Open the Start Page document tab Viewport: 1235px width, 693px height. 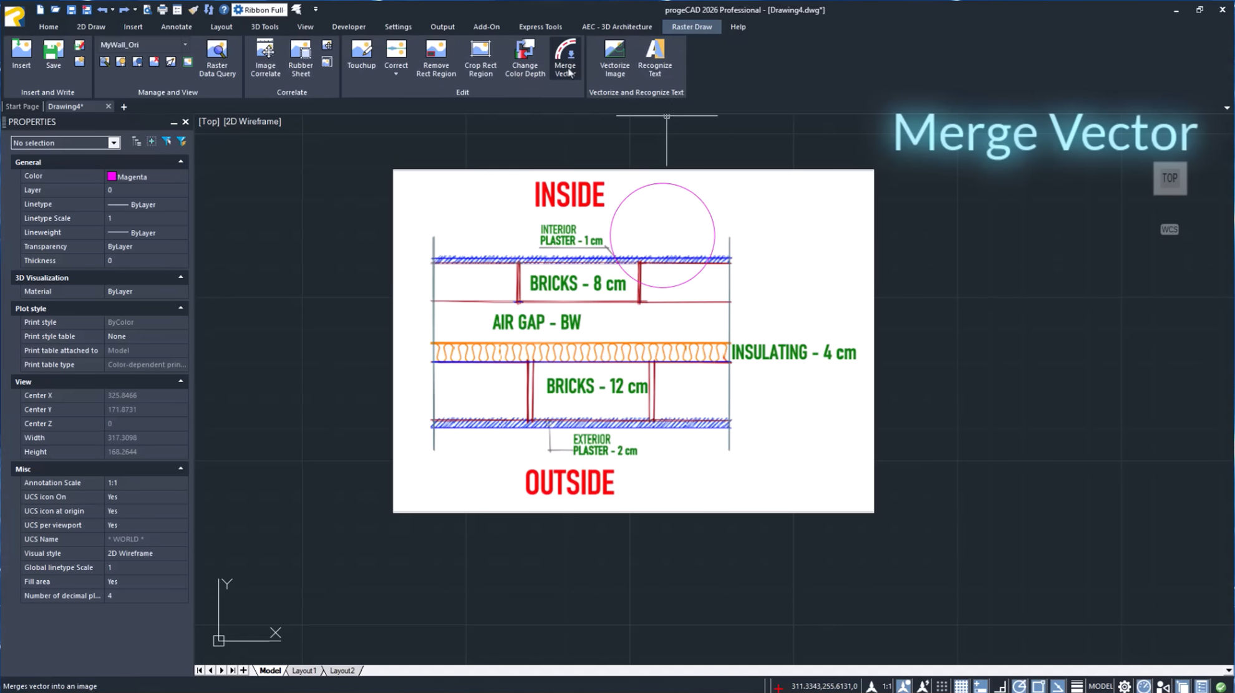pos(22,107)
